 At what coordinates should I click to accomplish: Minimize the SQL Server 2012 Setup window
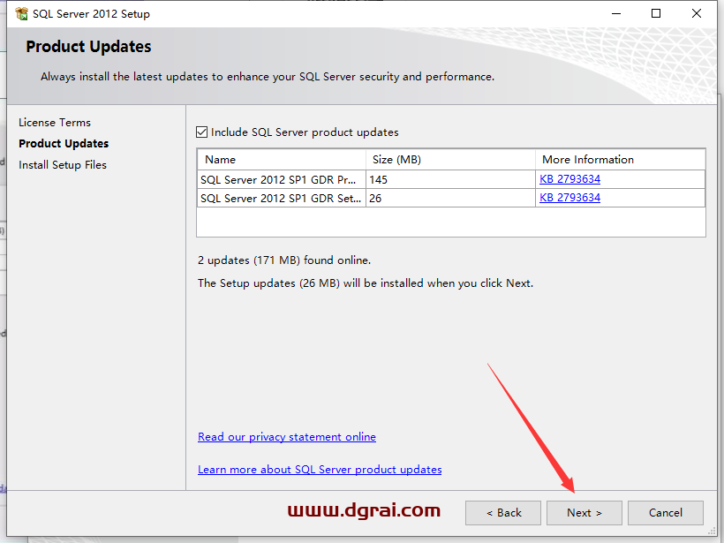[x=616, y=14]
